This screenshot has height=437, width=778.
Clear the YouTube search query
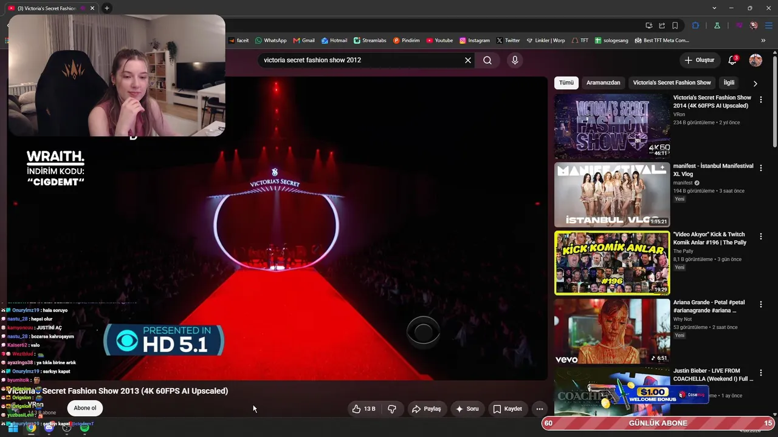pyautogui.click(x=468, y=60)
